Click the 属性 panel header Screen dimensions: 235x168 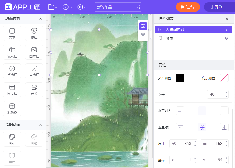[x=194, y=65]
